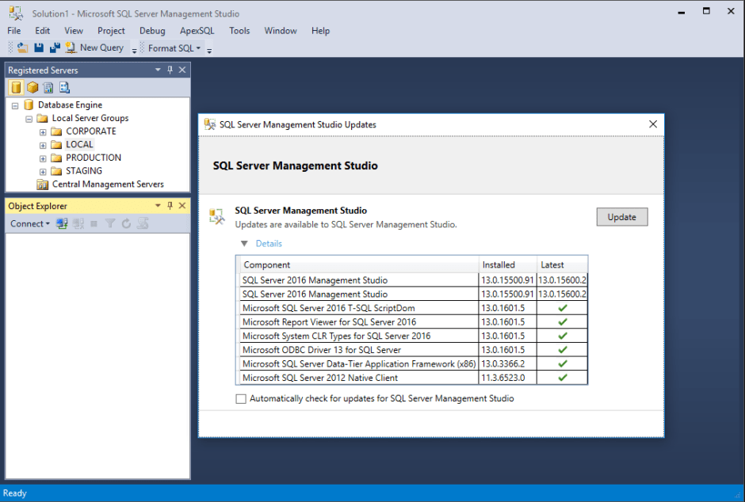Image resolution: width=745 pixels, height=502 pixels.
Task: Click the Save All toolbar icon
Action: point(55,48)
